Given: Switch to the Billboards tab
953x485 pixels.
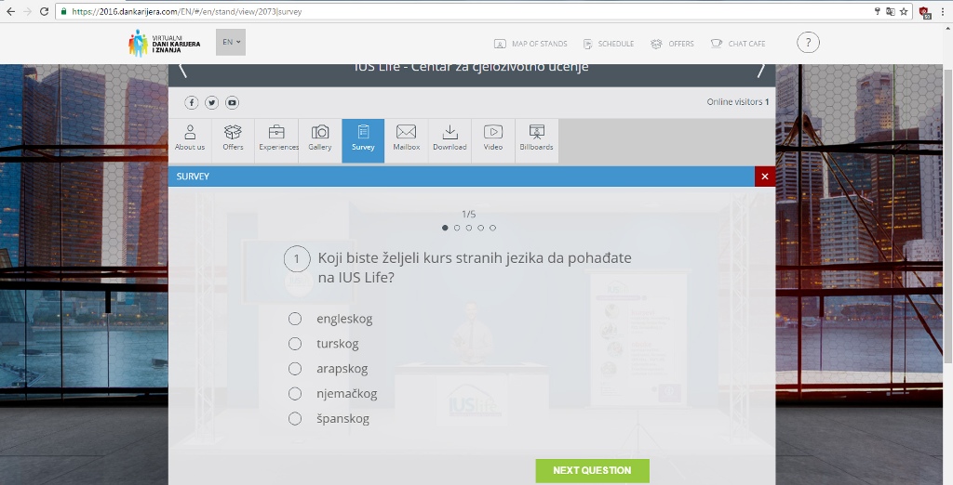Looking at the screenshot, I should pos(536,138).
